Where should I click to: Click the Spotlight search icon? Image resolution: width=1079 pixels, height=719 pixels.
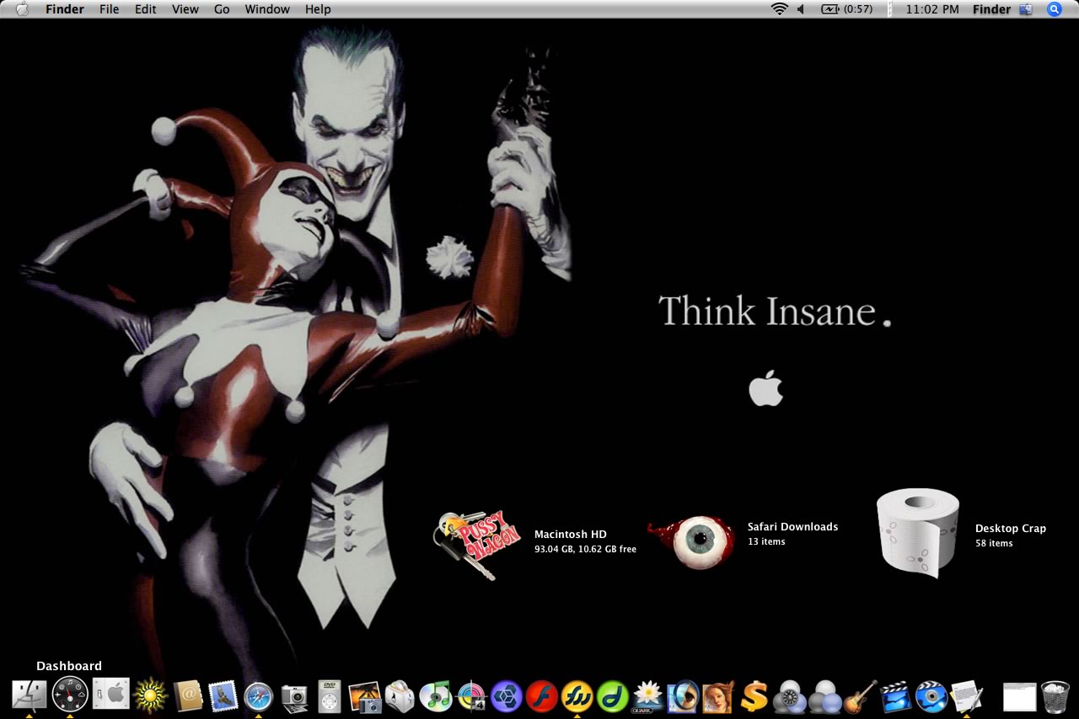pos(1054,9)
